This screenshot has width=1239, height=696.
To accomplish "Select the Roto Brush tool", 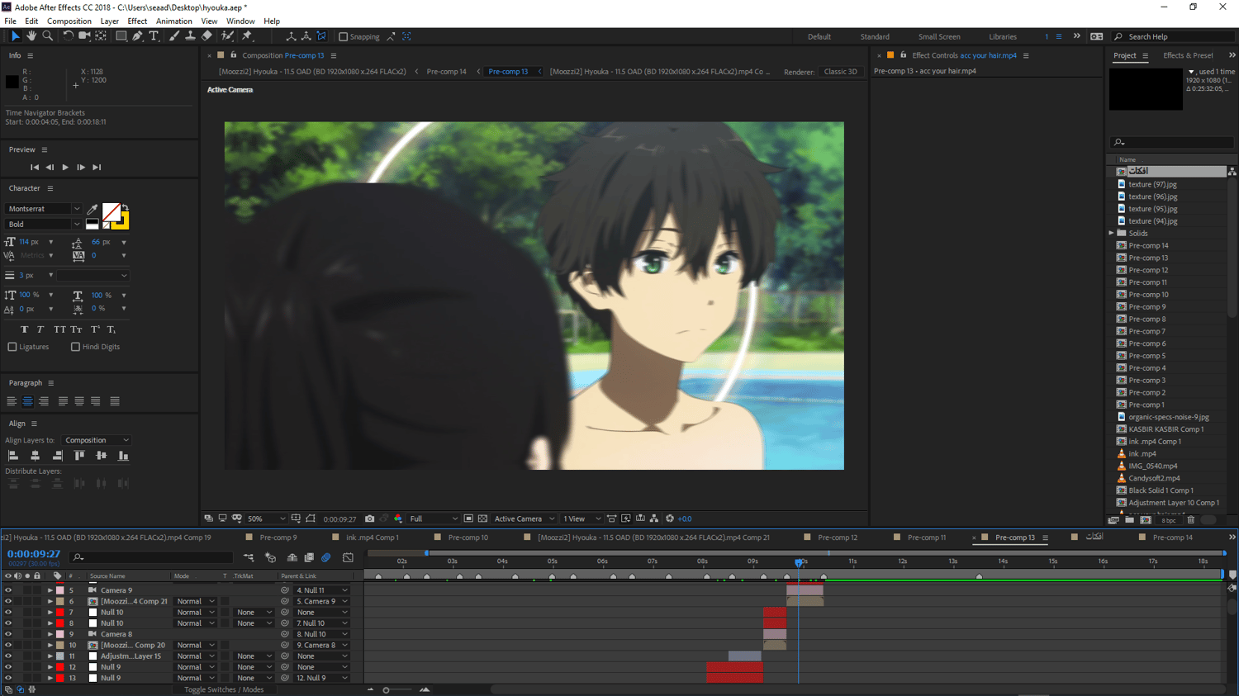I will point(227,36).
